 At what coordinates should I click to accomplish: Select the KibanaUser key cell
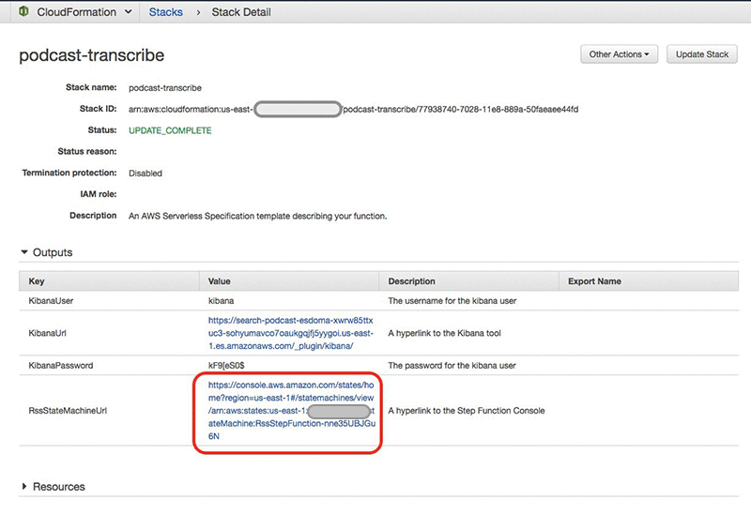point(52,301)
